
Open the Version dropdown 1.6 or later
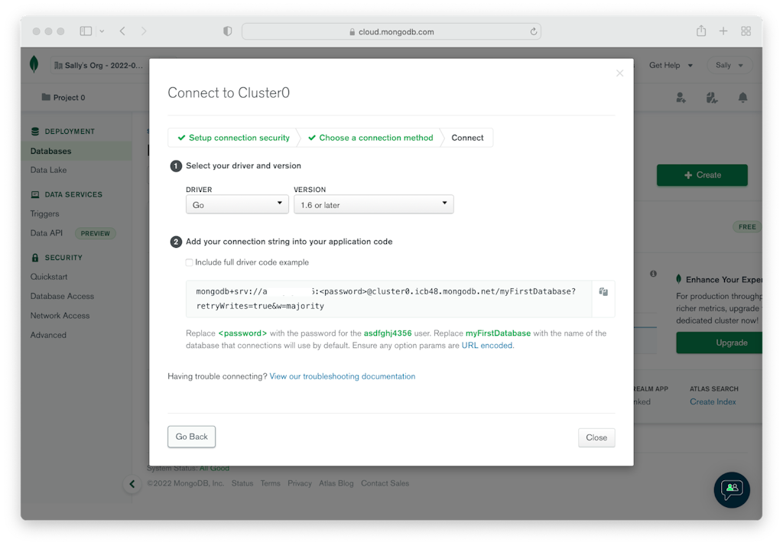[x=373, y=204]
